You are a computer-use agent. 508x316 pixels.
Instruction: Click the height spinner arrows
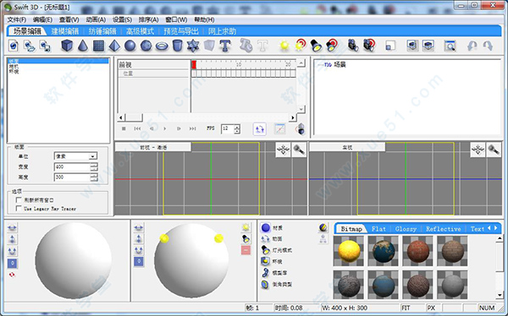click(94, 177)
